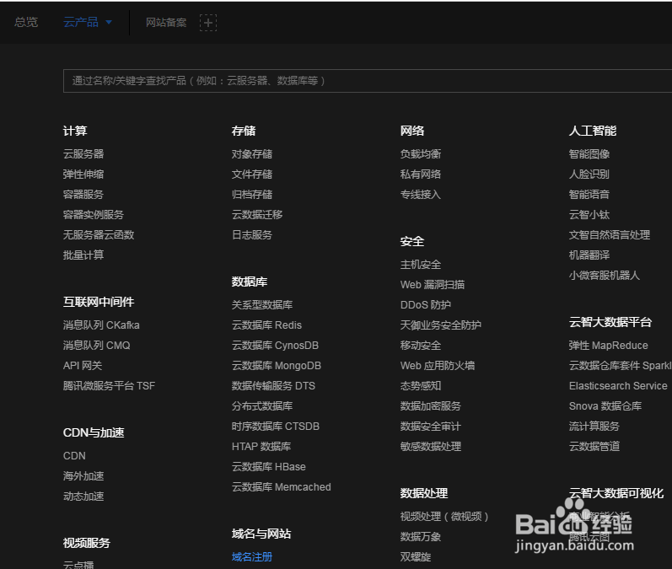Open 弹性伸缩 product

tap(83, 174)
